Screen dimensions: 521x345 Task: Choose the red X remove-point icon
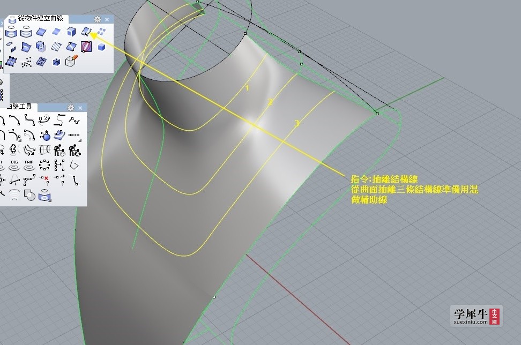click(x=44, y=180)
